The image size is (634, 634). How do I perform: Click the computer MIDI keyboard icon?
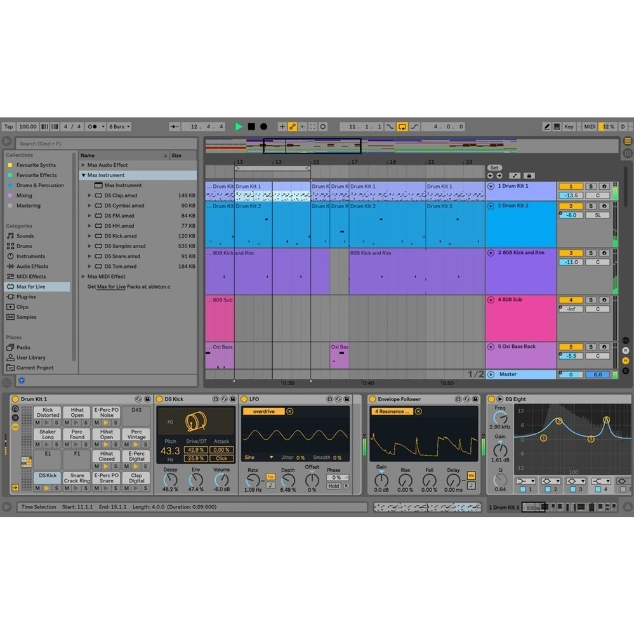coord(557,127)
